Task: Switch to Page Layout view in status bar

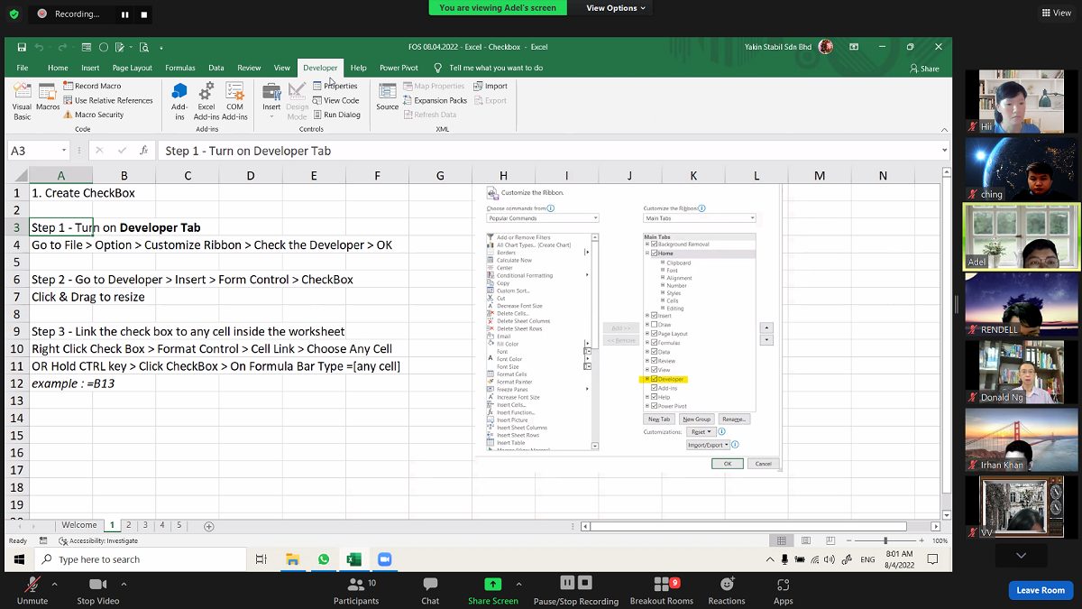Action: coord(805,540)
